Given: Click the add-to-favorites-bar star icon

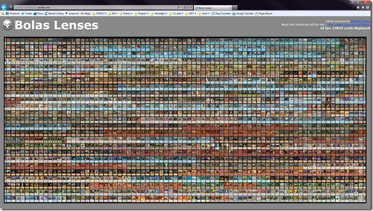Looking at the screenshot, I should pos(3,13).
